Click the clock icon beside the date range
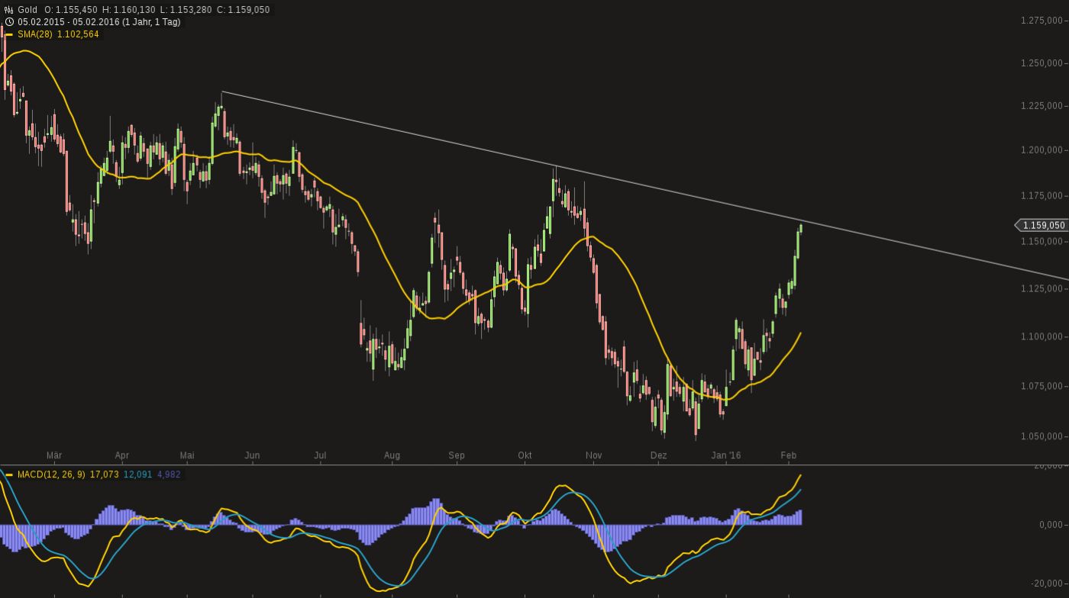The image size is (1069, 598). pyautogui.click(x=9, y=22)
